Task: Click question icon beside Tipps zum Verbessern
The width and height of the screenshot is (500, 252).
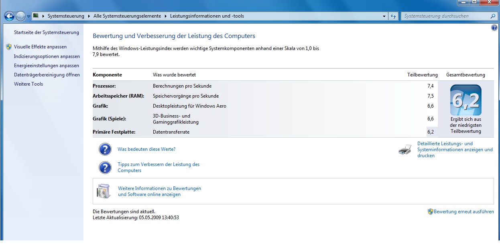Action: tap(105, 168)
